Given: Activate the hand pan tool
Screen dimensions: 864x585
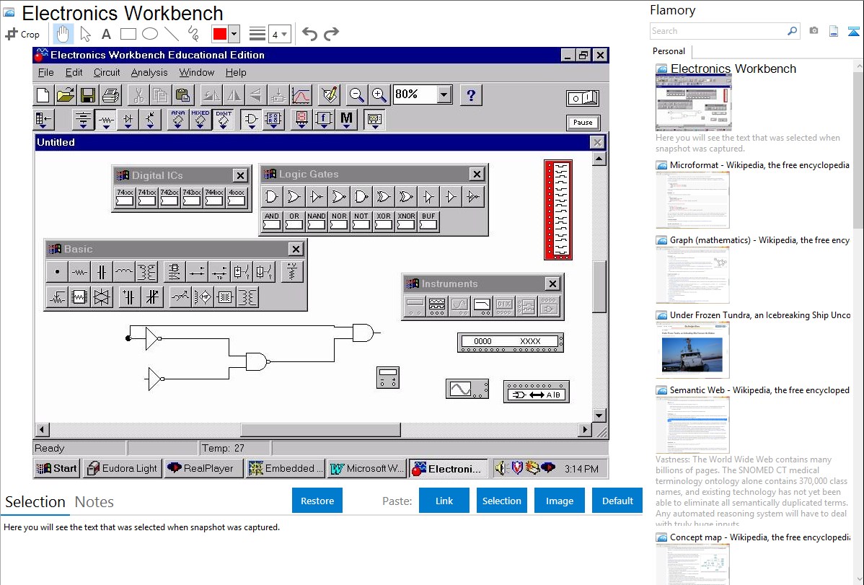Looking at the screenshot, I should [63, 34].
